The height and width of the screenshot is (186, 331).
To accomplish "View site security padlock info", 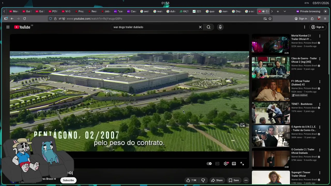I will 55,19.
